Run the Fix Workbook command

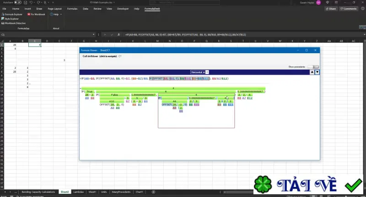(x=36, y=14)
